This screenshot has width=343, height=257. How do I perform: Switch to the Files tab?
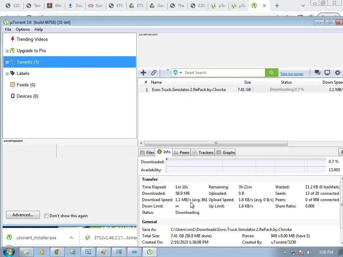tap(147, 152)
